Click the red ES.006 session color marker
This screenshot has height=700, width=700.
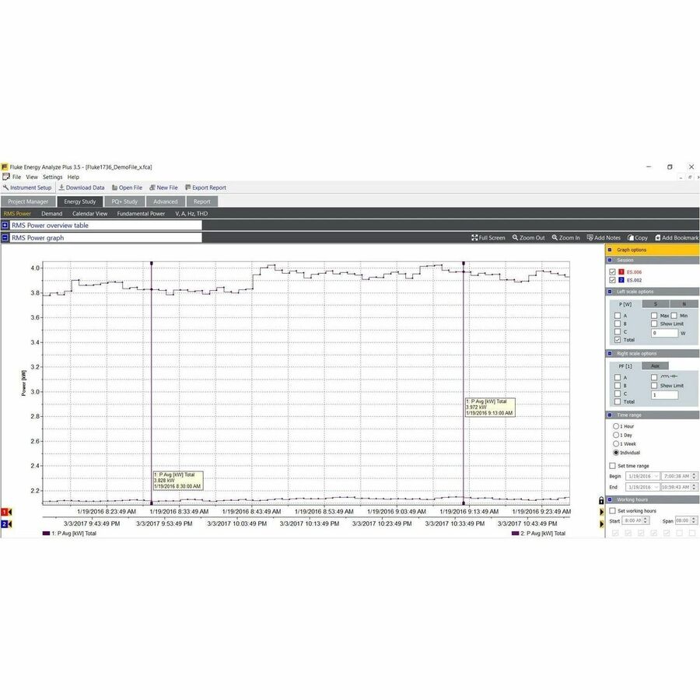[620, 271]
